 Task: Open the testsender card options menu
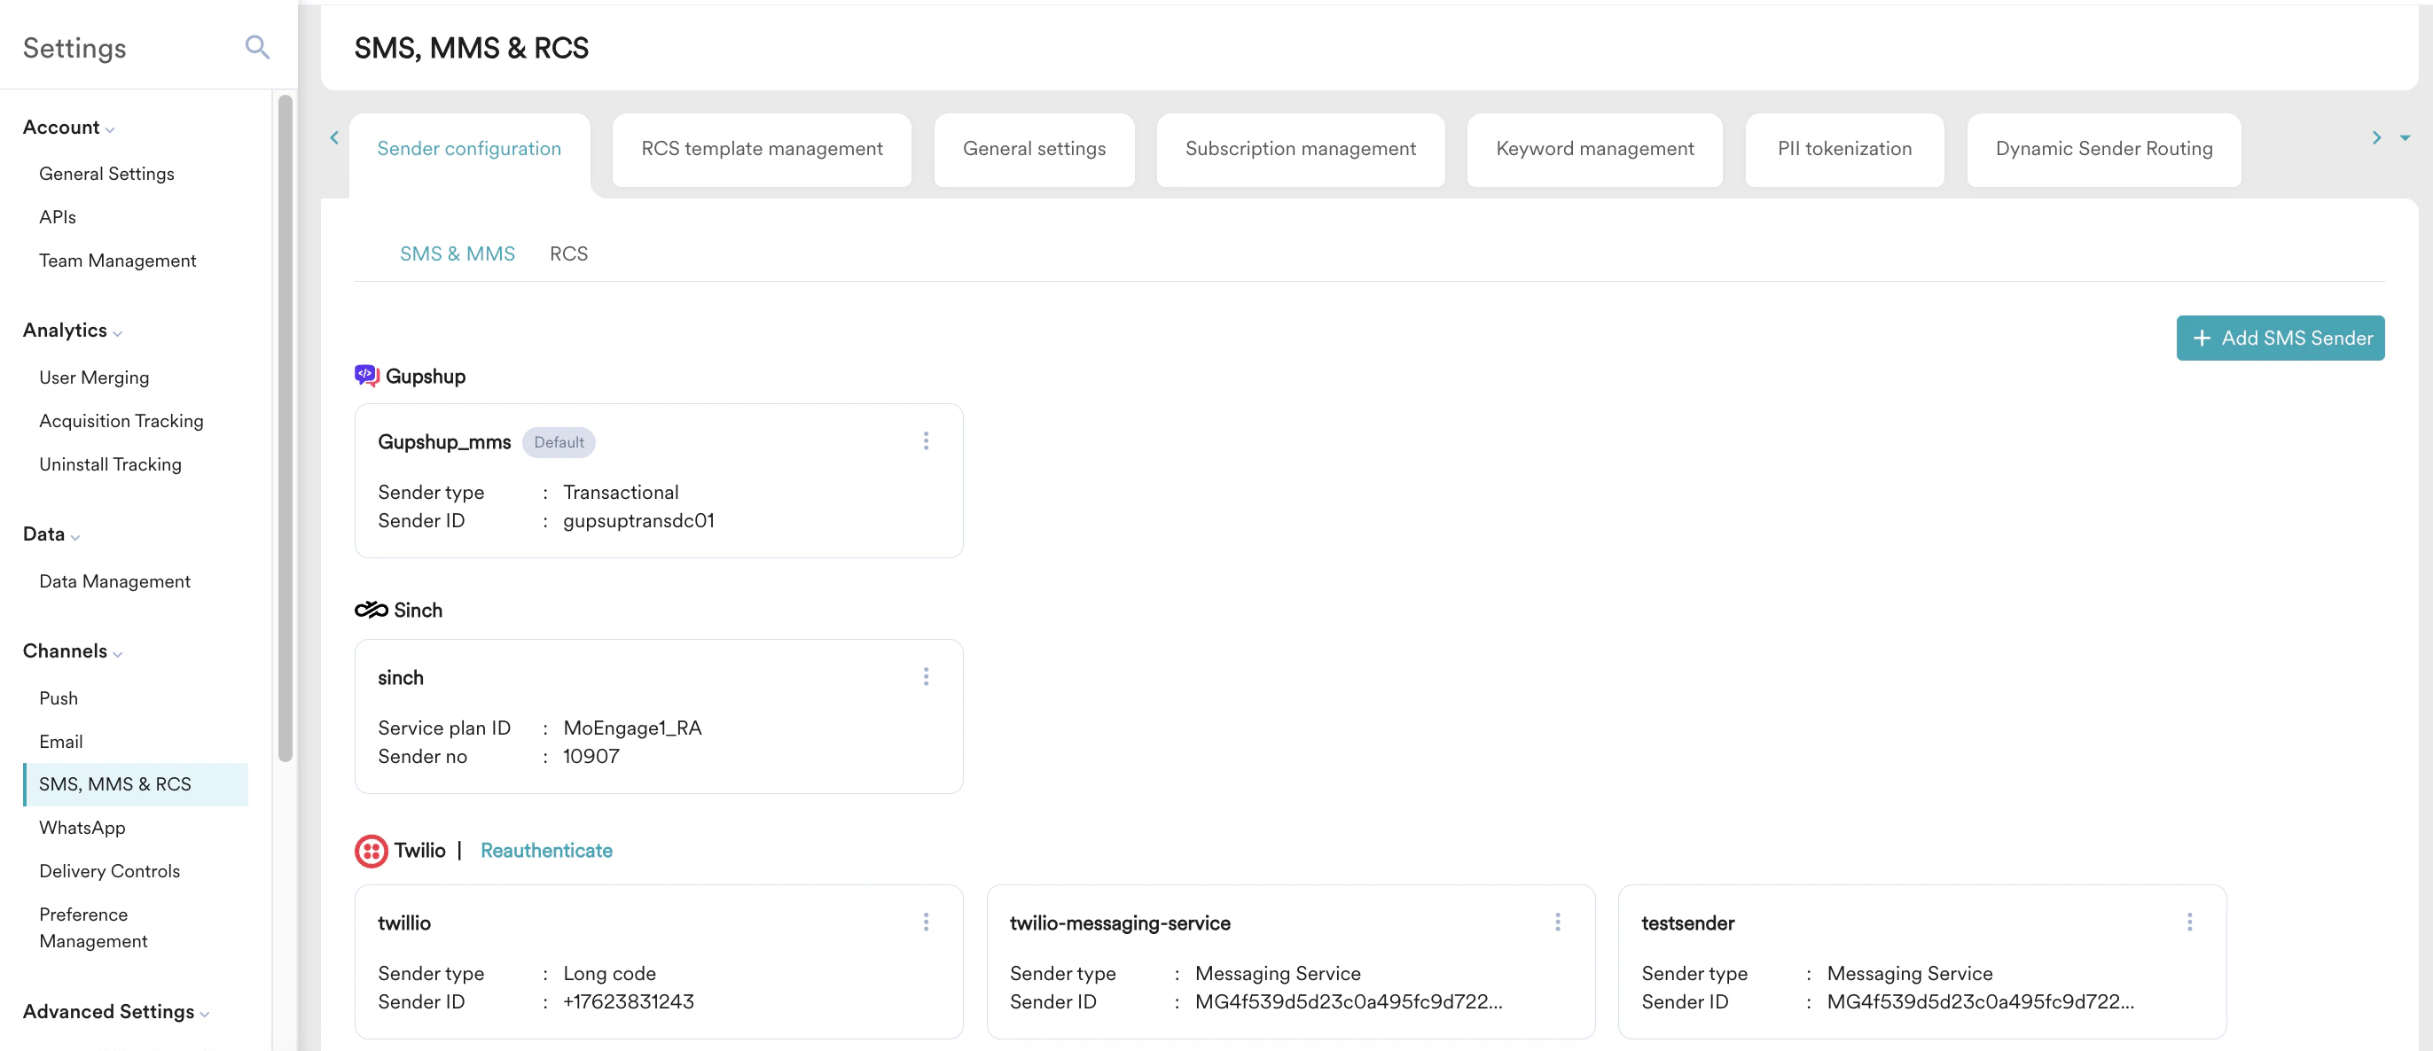pos(2190,922)
